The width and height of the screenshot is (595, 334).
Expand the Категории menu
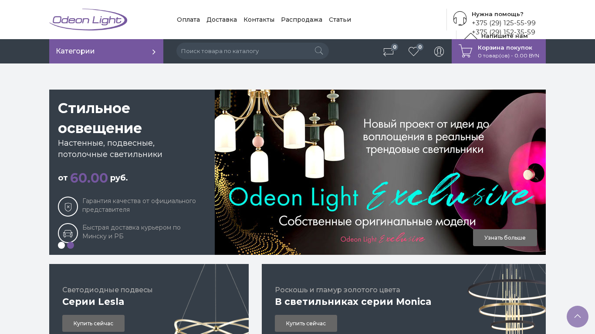pyautogui.click(x=106, y=51)
